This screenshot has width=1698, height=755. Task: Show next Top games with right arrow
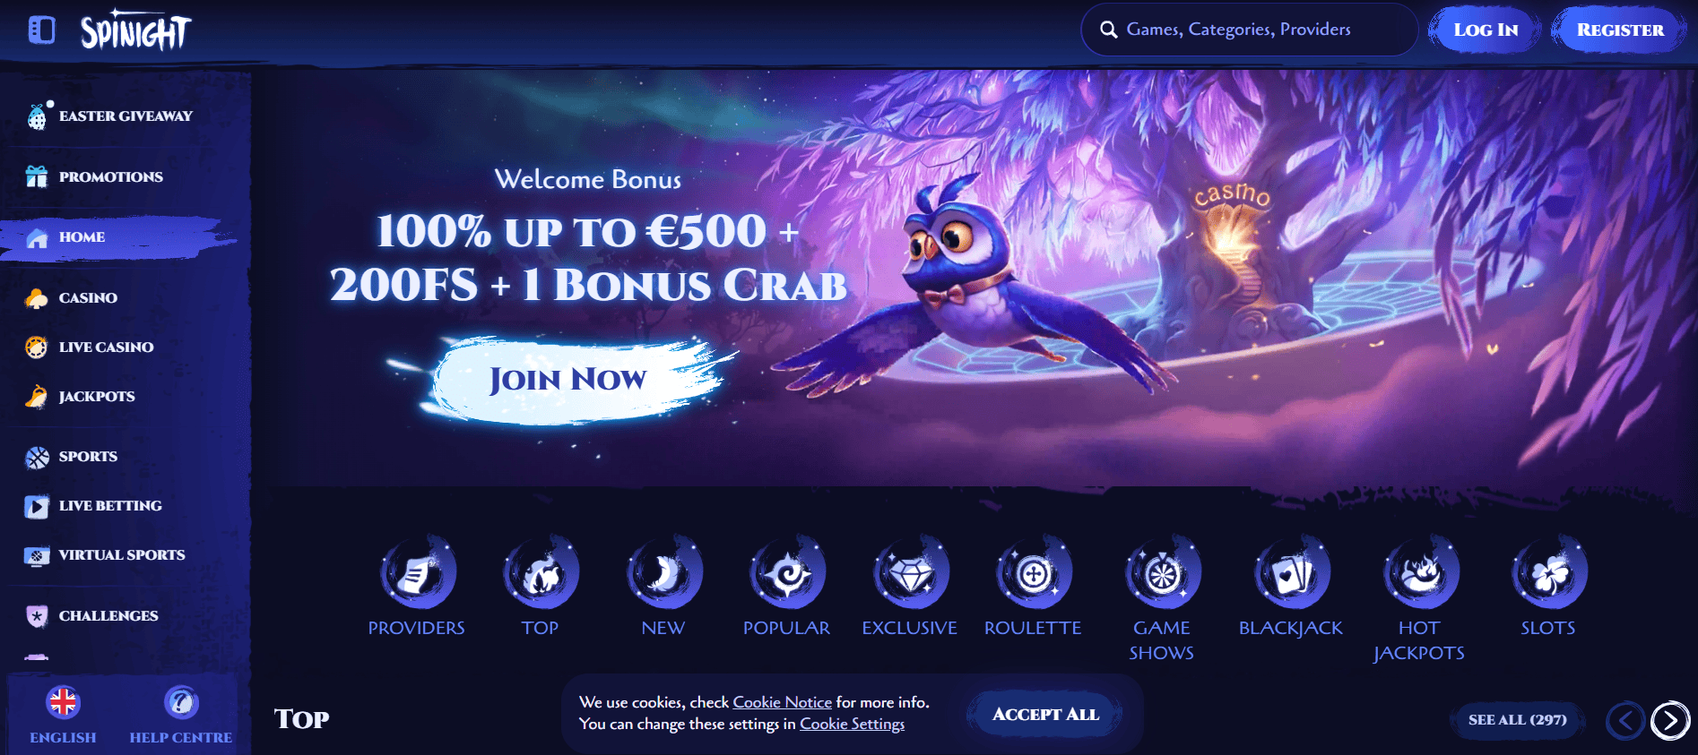click(x=1670, y=720)
